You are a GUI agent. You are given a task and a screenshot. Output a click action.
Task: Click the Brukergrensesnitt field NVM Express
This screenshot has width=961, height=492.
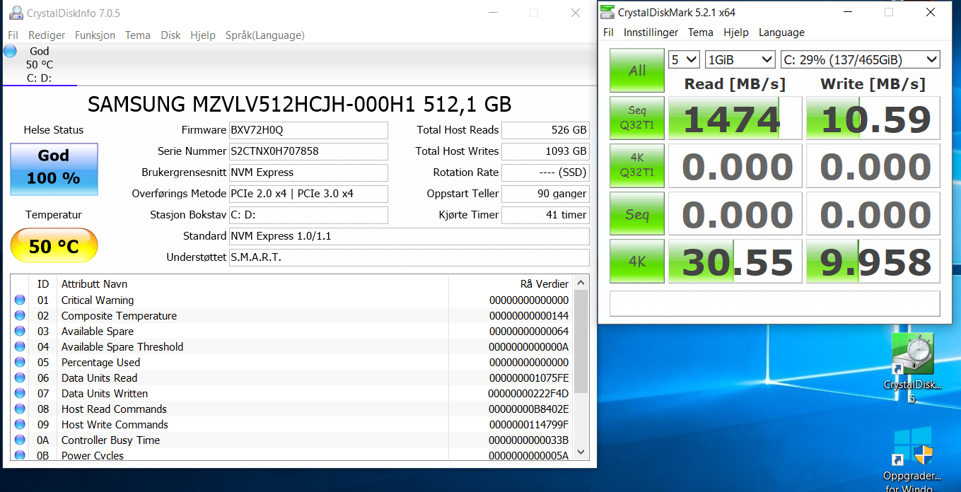point(308,172)
